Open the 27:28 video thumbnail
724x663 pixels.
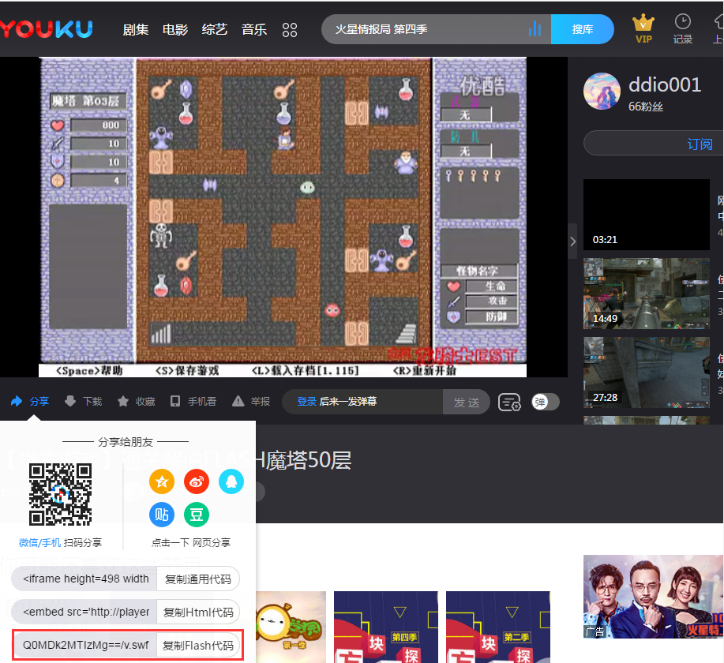coord(647,372)
